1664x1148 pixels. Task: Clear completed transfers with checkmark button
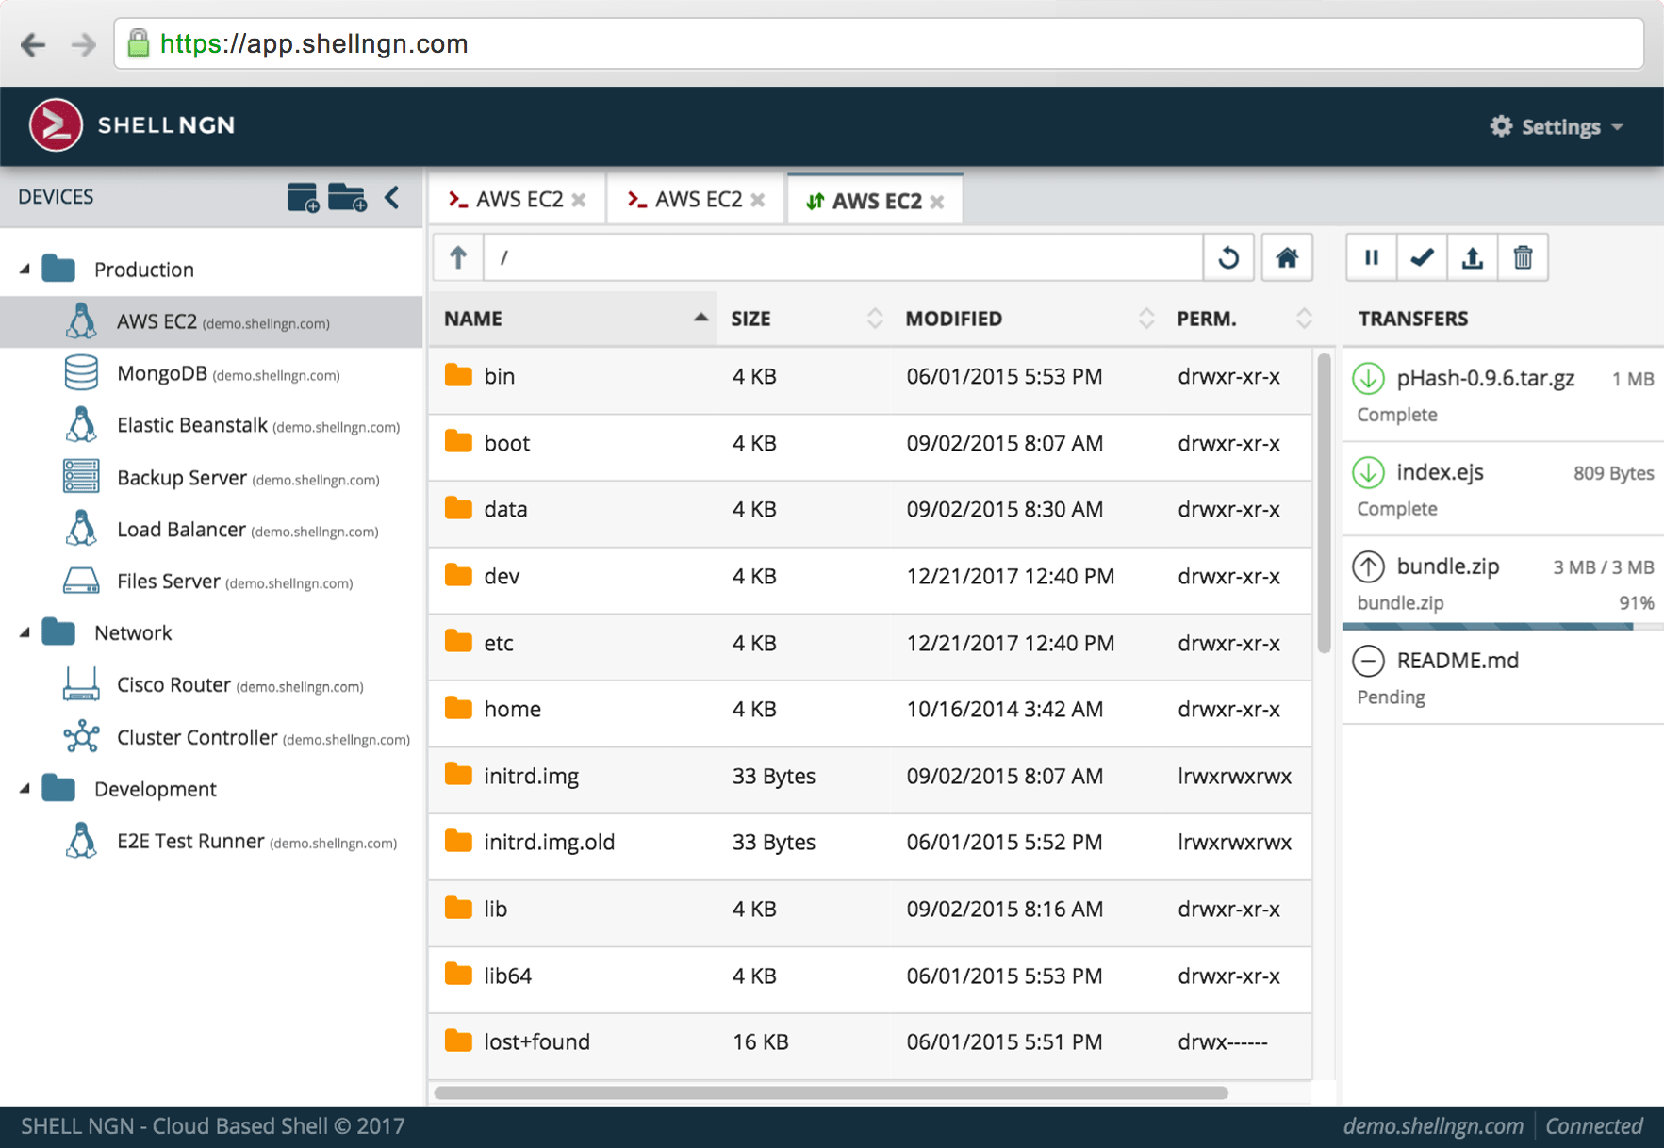1422,257
